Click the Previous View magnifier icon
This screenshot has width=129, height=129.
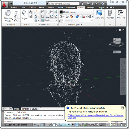tap(30, 12)
